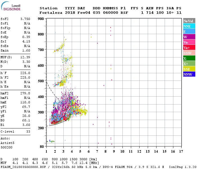Select the No Val legend swatch
Screen dimensions: 197x169
[189, 21]
